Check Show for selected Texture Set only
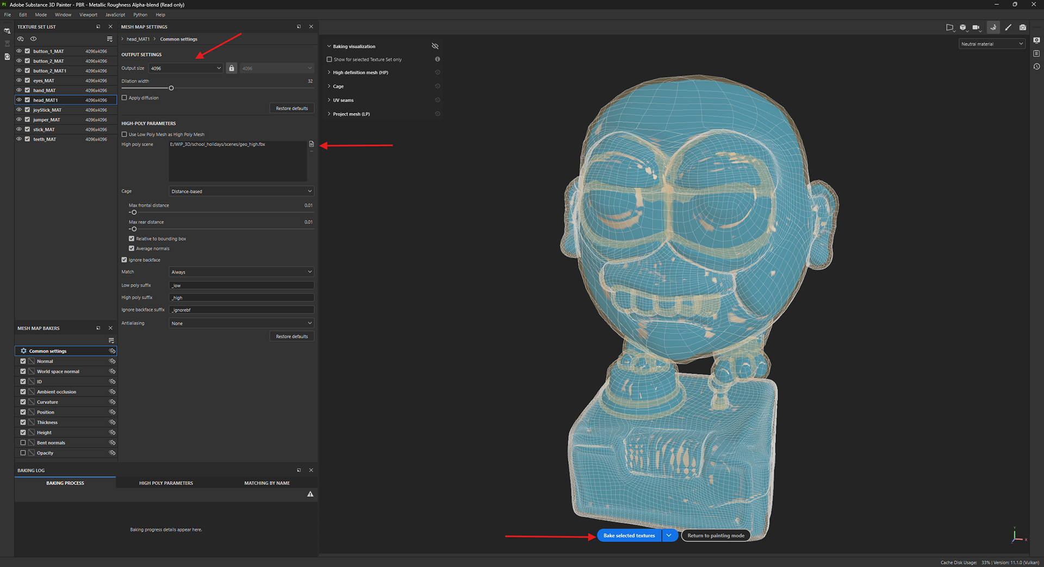This screenshot has width=1044, height=567. click(x=330, y=59)
